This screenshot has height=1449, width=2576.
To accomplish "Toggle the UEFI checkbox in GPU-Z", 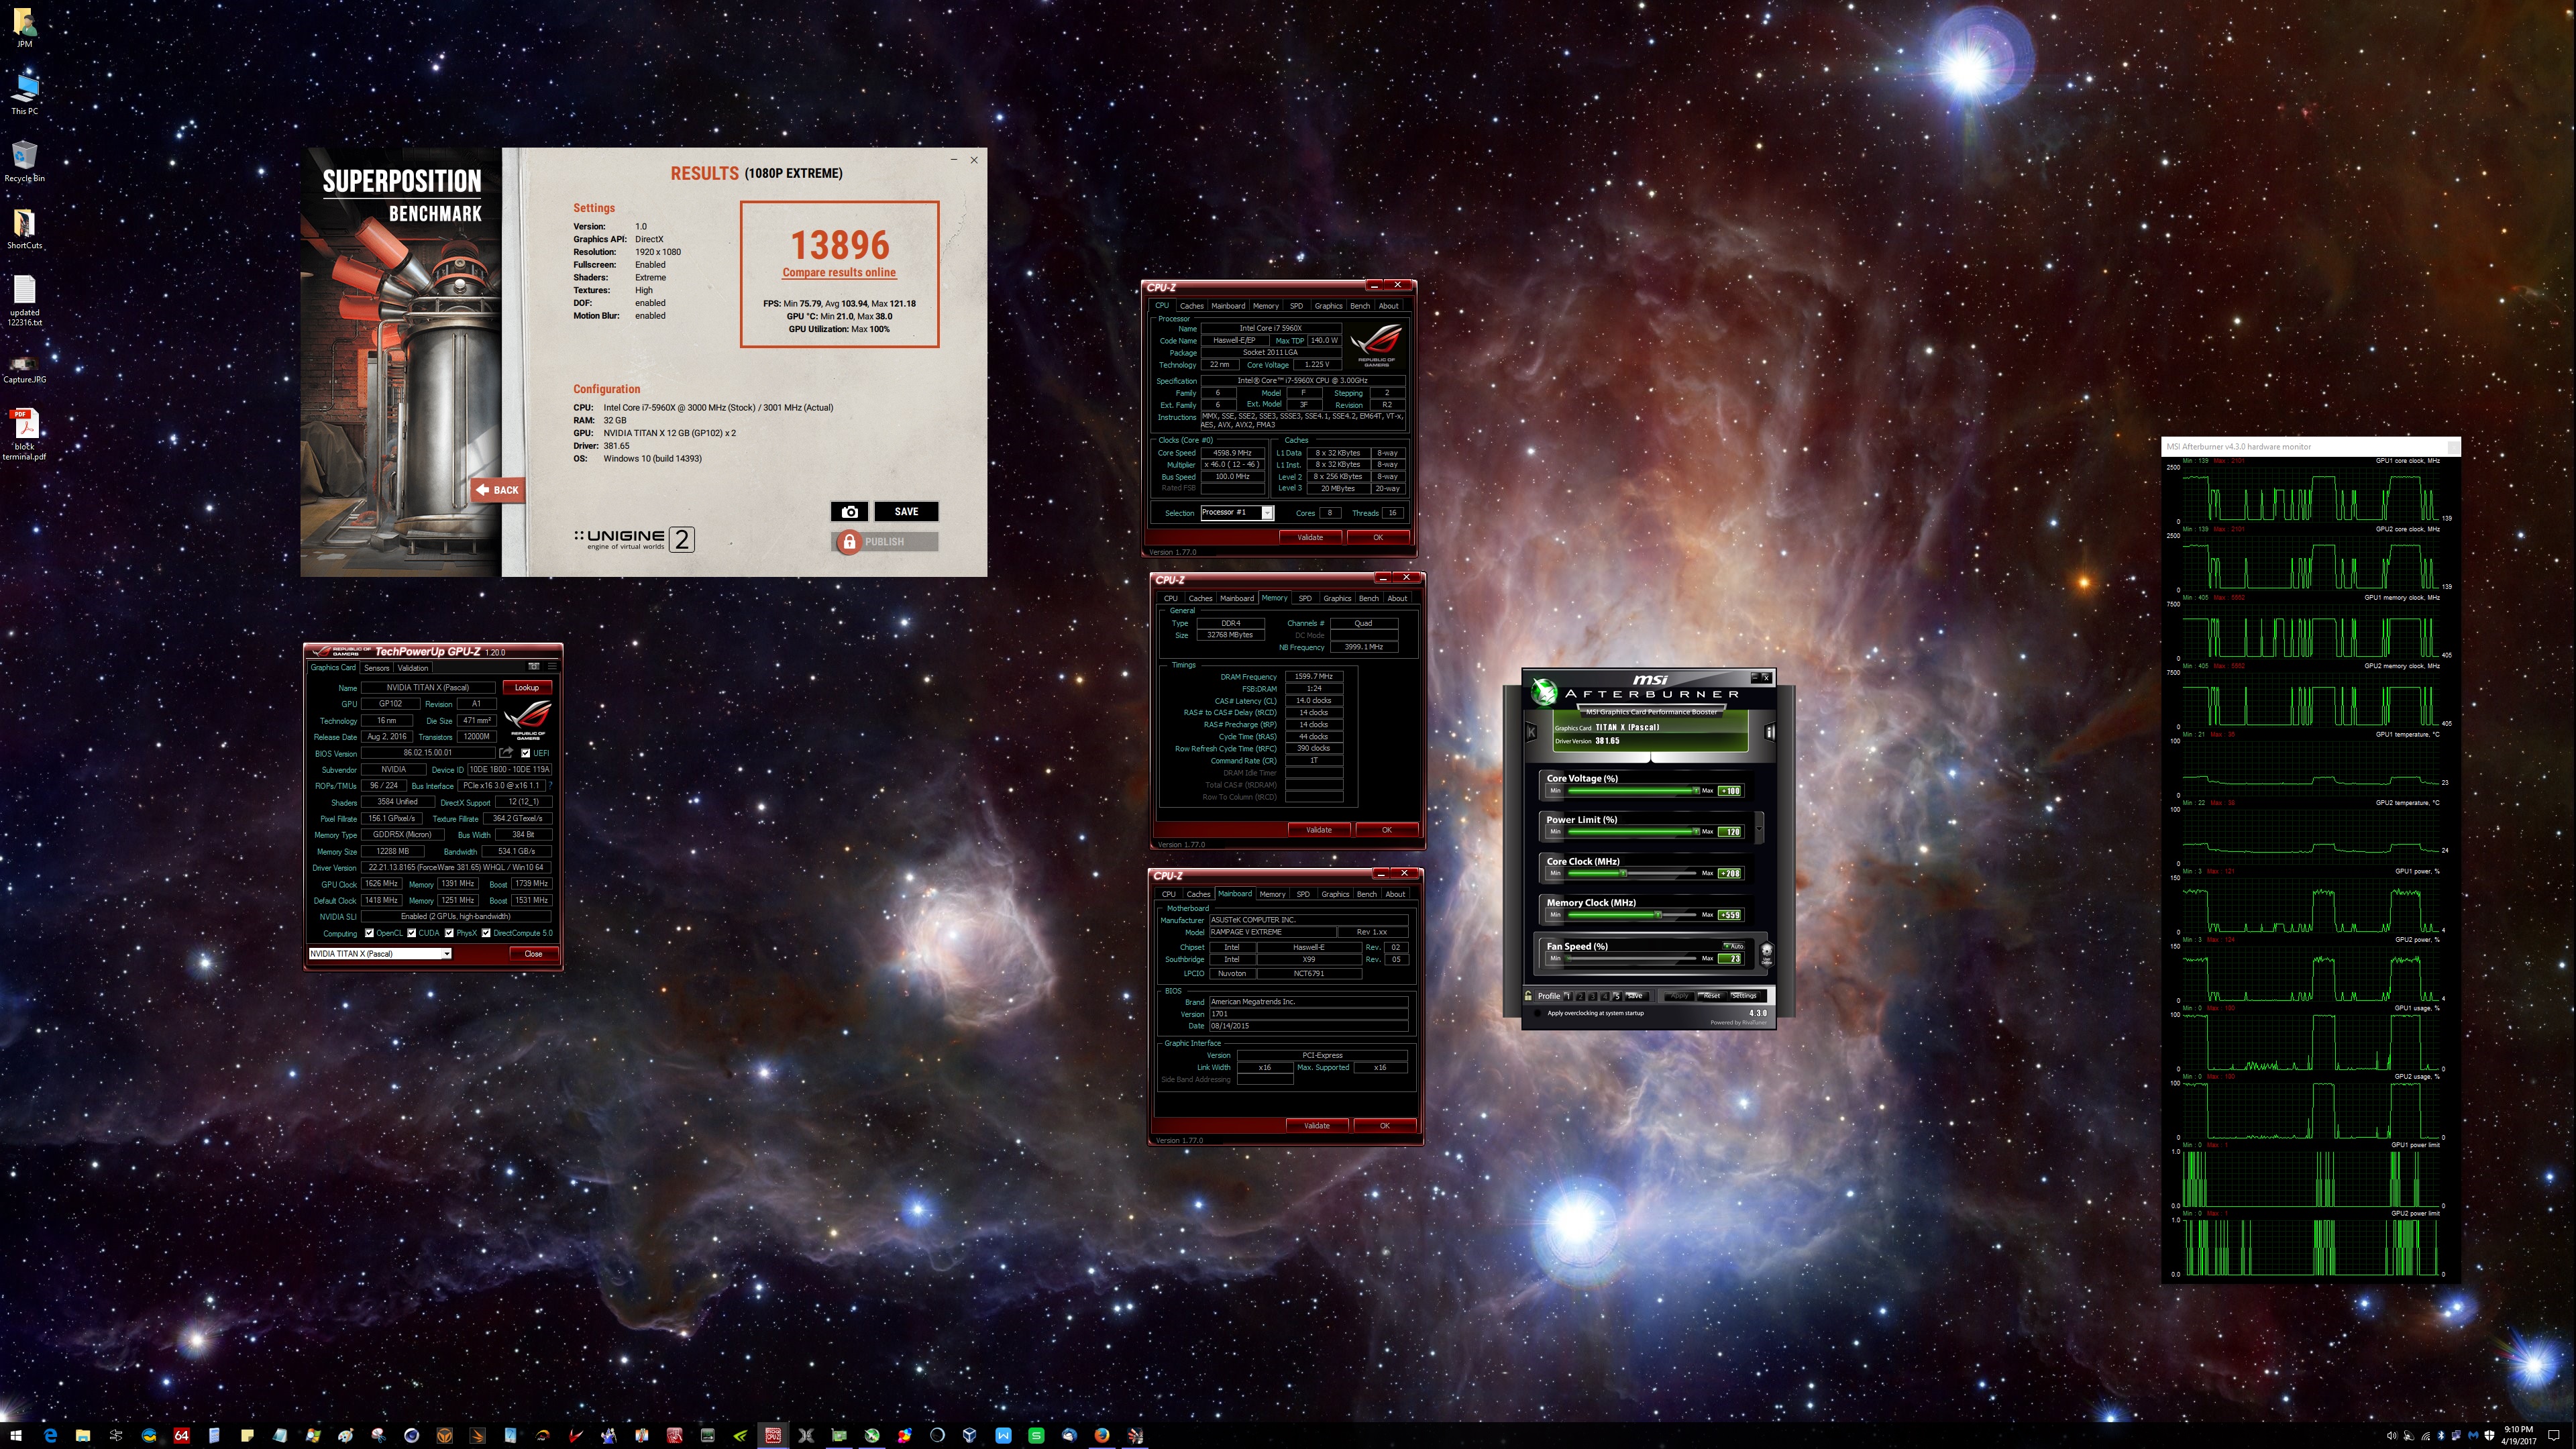I will [x=526, y=753].
